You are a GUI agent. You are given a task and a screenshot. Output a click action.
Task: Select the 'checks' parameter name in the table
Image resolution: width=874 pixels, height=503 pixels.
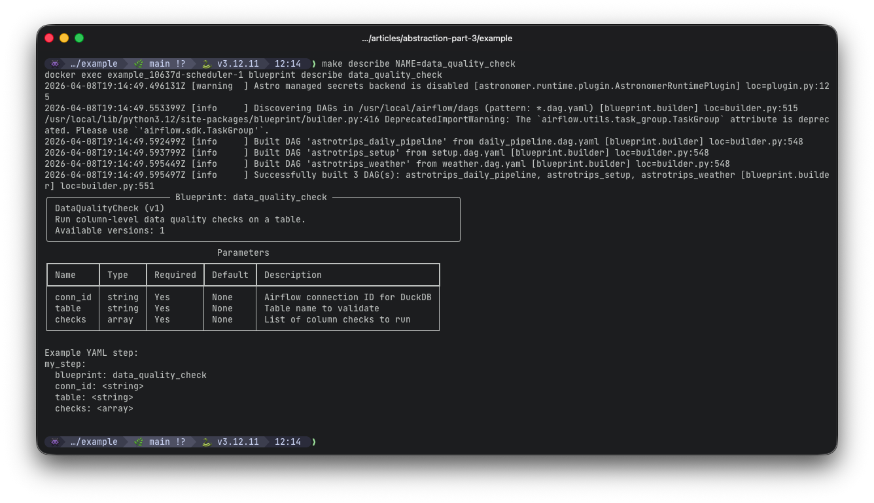pyautogui.click(x=70, y=319)
